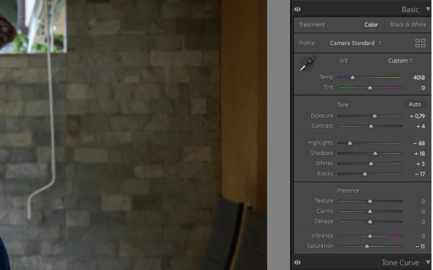Viewport: 433px width, 270px height.
Task: Click the Vibrance slider handle
Action: [x=370, y=236]
